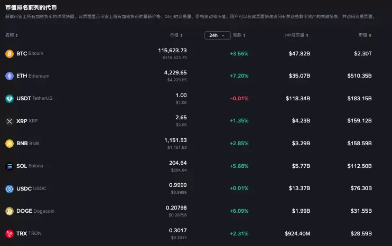Click the TRON TRX icon
The width and height of the screenshot is (392, 246).
9,233
